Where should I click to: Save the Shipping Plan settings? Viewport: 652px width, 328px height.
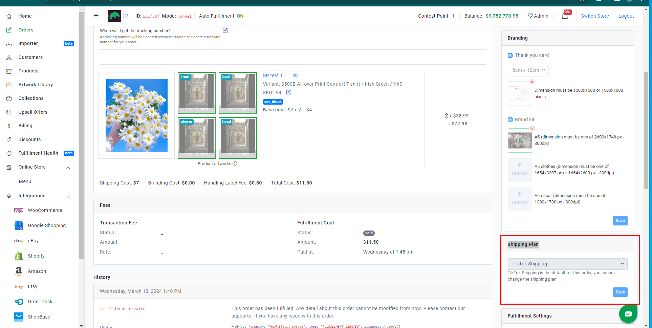[x=620, y=292]
